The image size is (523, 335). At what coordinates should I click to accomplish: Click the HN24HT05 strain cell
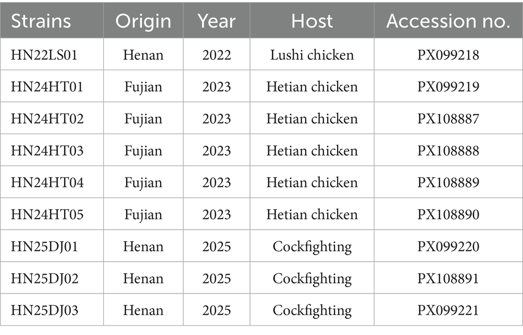coord(47,214)
